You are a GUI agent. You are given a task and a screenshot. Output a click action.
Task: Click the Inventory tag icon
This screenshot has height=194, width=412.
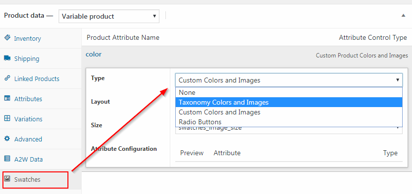(7, 37)
